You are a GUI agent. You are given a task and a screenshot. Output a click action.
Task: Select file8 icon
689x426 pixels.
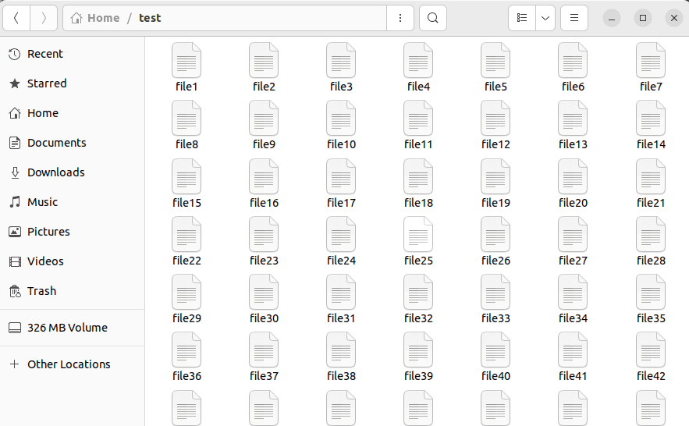[186, 118]
